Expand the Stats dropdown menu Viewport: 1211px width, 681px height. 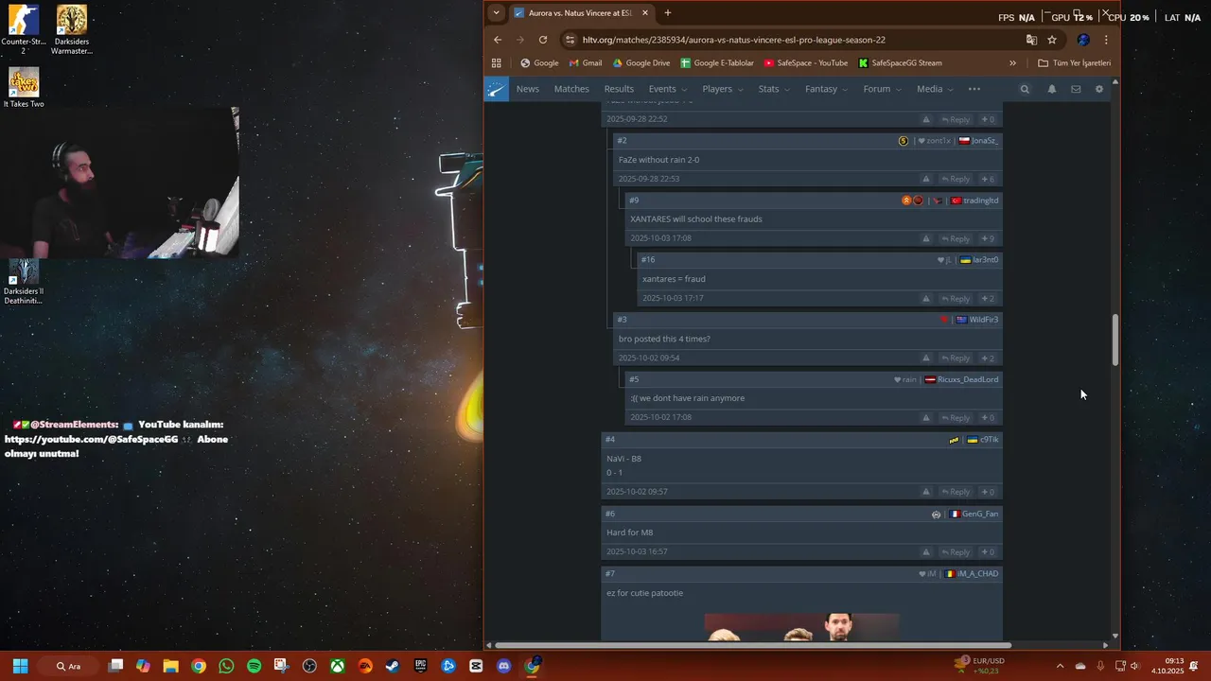coord(775,89)
